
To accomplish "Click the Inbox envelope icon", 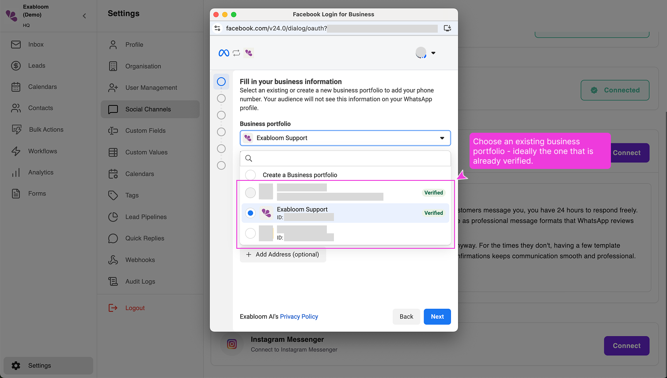I will [16, 45].
